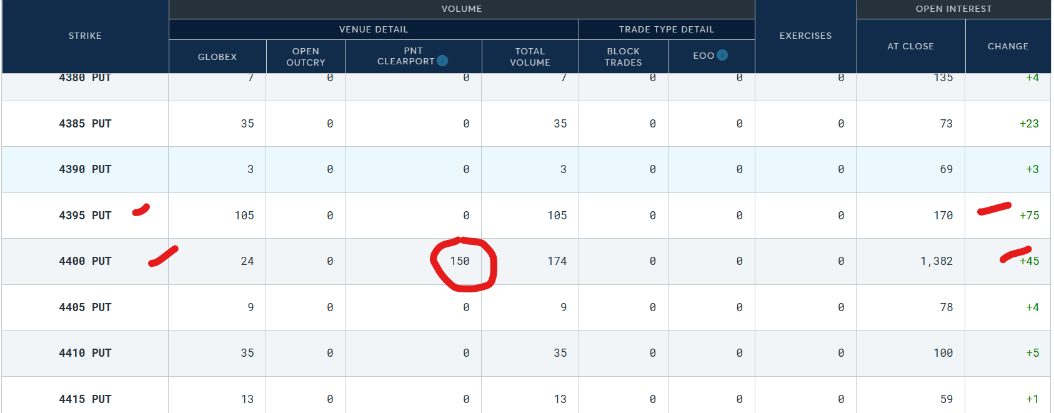Select the Block Trades column header
This screenshot has height=413, width=1054.
click(x=624, y=57)
